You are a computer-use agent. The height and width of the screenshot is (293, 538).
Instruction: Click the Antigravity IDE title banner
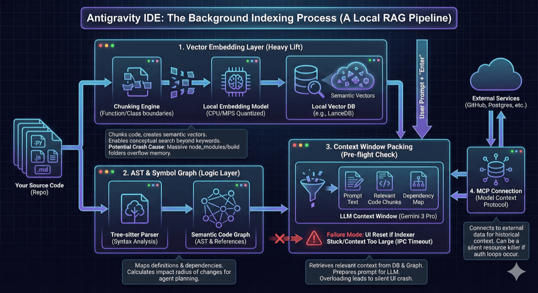coord(268,18)
